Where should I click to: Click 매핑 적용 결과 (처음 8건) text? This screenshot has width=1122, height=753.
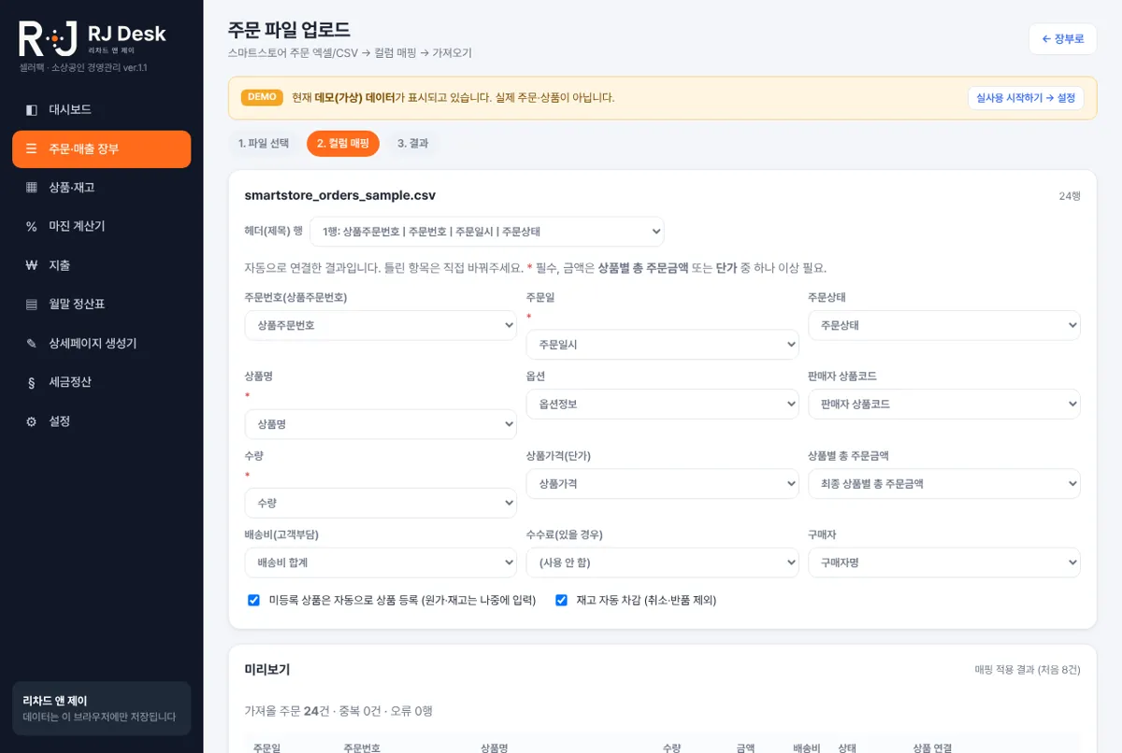[x=1028, y=670]
